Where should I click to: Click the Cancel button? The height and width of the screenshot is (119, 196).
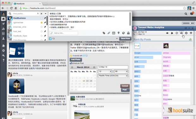[125, 86]
